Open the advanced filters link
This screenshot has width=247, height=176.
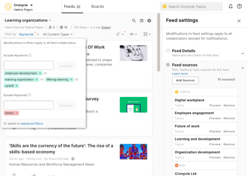click(x=32, y=124)
